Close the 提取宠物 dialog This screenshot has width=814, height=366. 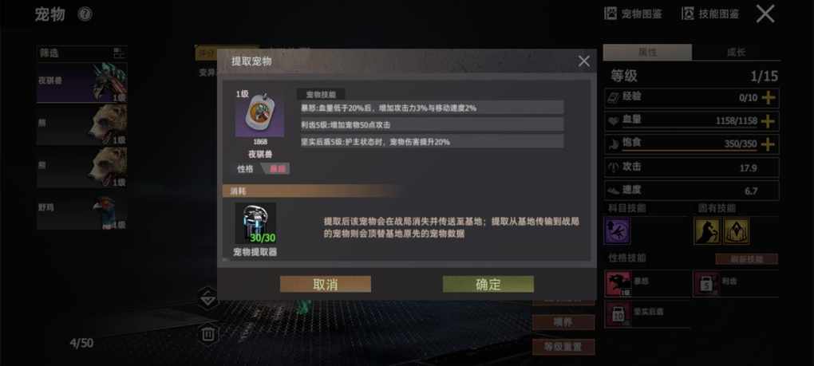click(584, 61)
